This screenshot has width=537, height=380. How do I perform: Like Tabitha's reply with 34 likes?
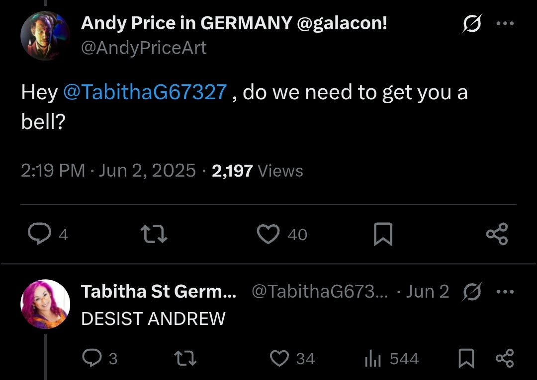pyautogui.click(x=279, y=358)
